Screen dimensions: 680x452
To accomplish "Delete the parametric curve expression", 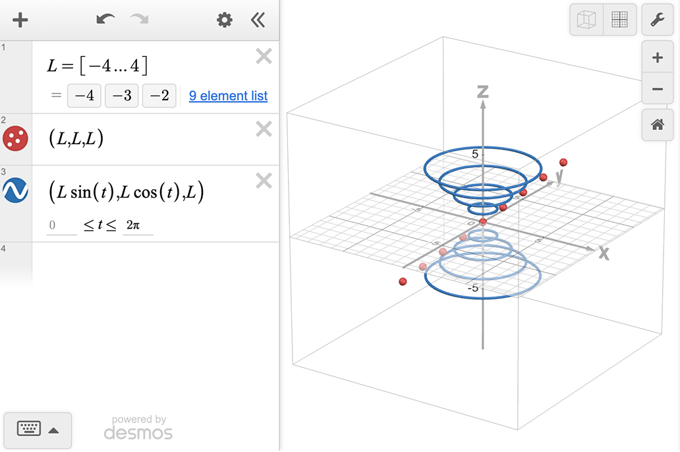I will [264, 181].
